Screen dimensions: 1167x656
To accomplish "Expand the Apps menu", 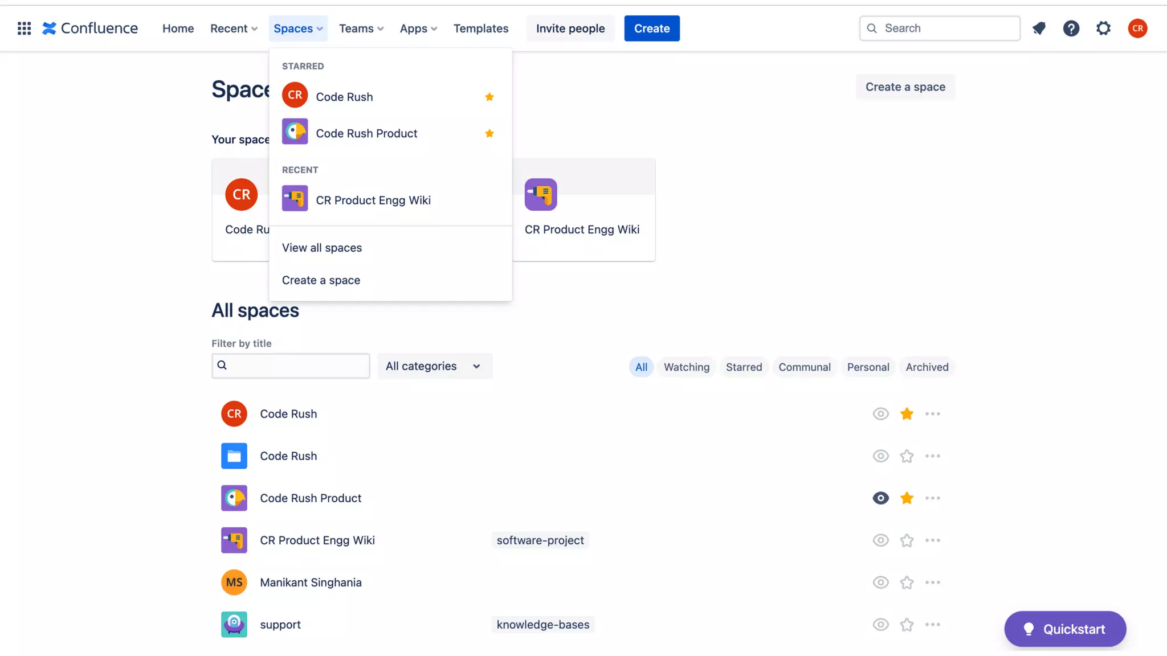I will [x=418, y=28].
